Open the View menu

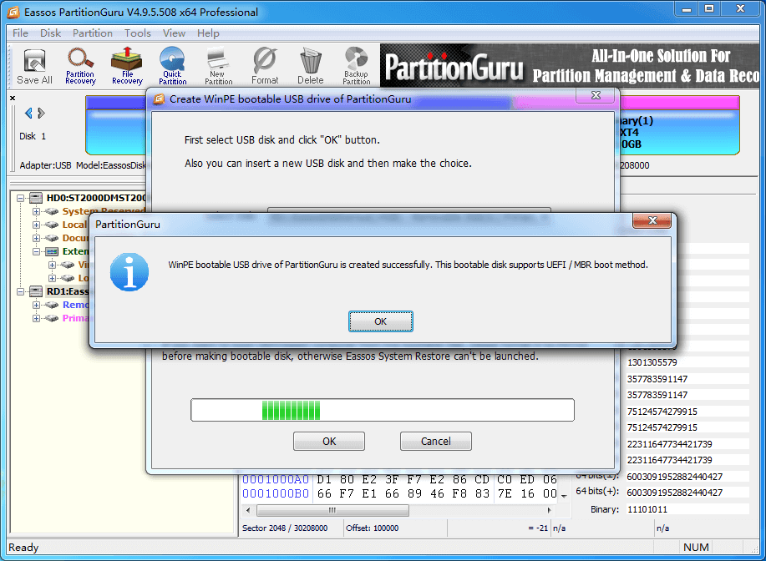[174, 33]
